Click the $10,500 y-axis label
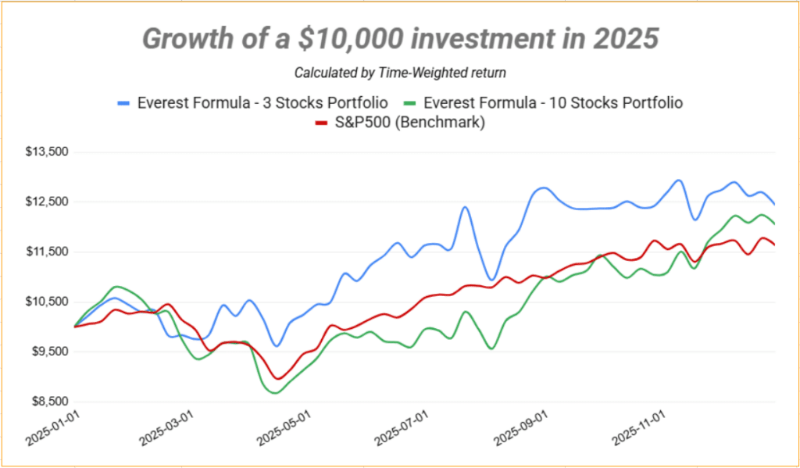The image size is (800, 468). pyautogui.click(x=46, y=302)
